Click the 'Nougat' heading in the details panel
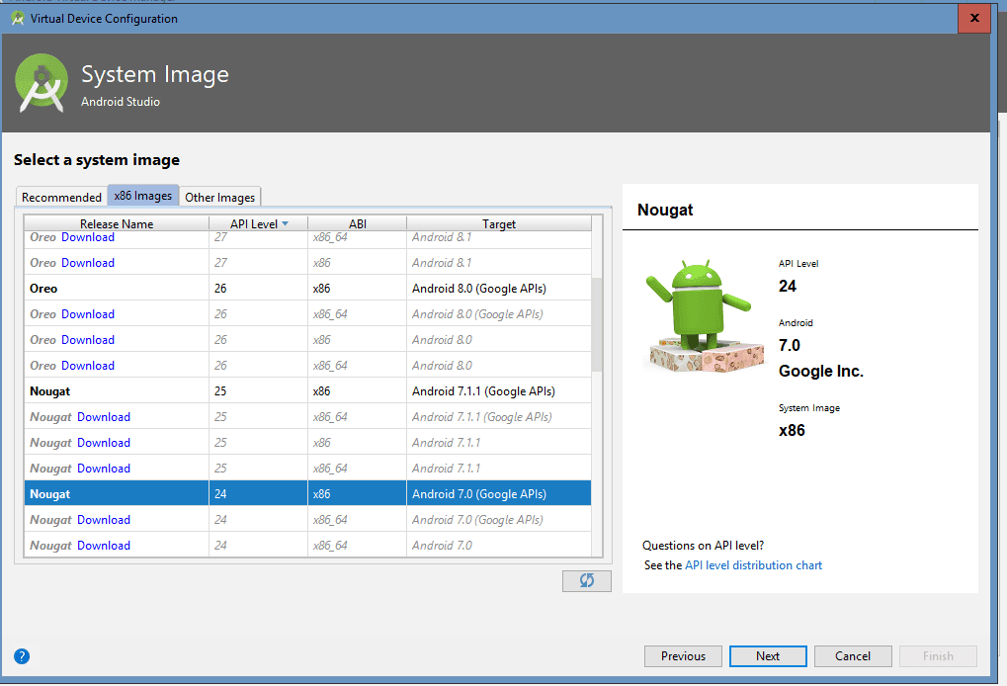 [x=665, y=210]
